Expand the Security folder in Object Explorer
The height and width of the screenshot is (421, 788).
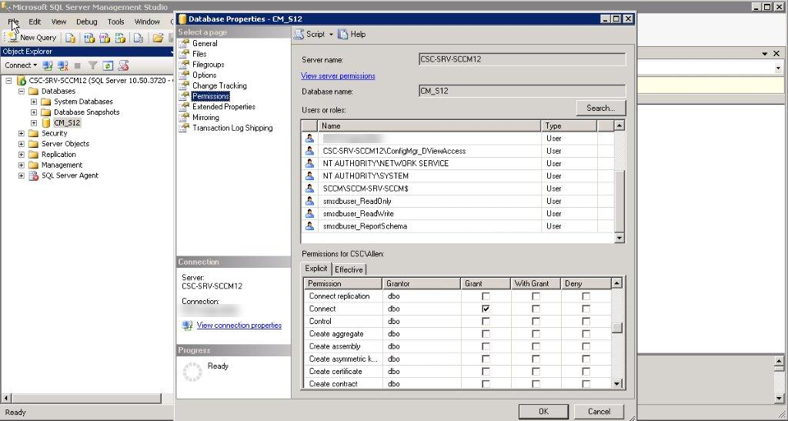coord(22,133)
